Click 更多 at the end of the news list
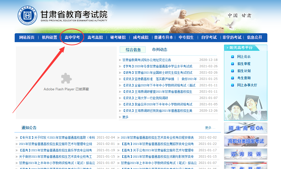281x169 pixels. tap(125, 117)
